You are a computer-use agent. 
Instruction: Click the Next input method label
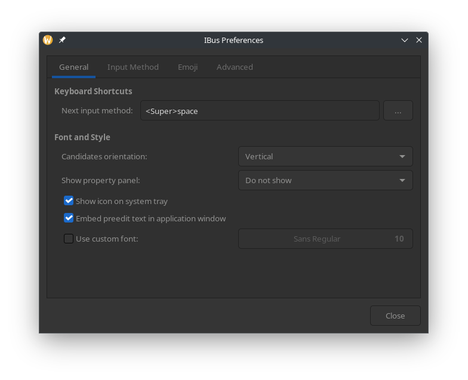pyautogui.click(x=97, y=111)
